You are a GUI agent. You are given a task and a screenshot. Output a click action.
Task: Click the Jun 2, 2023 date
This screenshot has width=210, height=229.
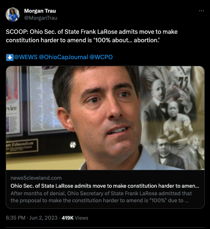point(43,218)
